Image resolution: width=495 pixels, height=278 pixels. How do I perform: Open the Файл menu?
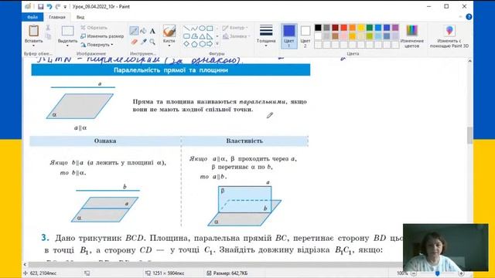32,17
